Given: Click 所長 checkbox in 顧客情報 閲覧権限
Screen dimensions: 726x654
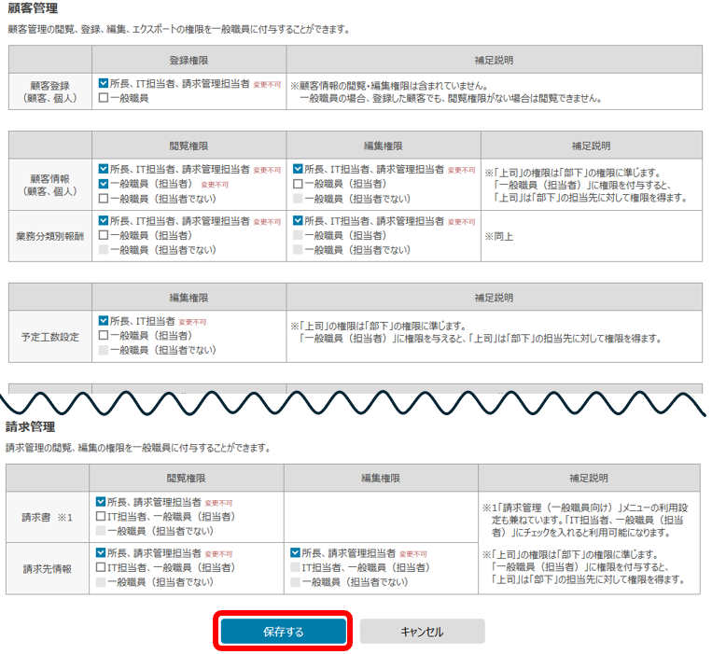Looking at the screenshot, I should [104, 170].
